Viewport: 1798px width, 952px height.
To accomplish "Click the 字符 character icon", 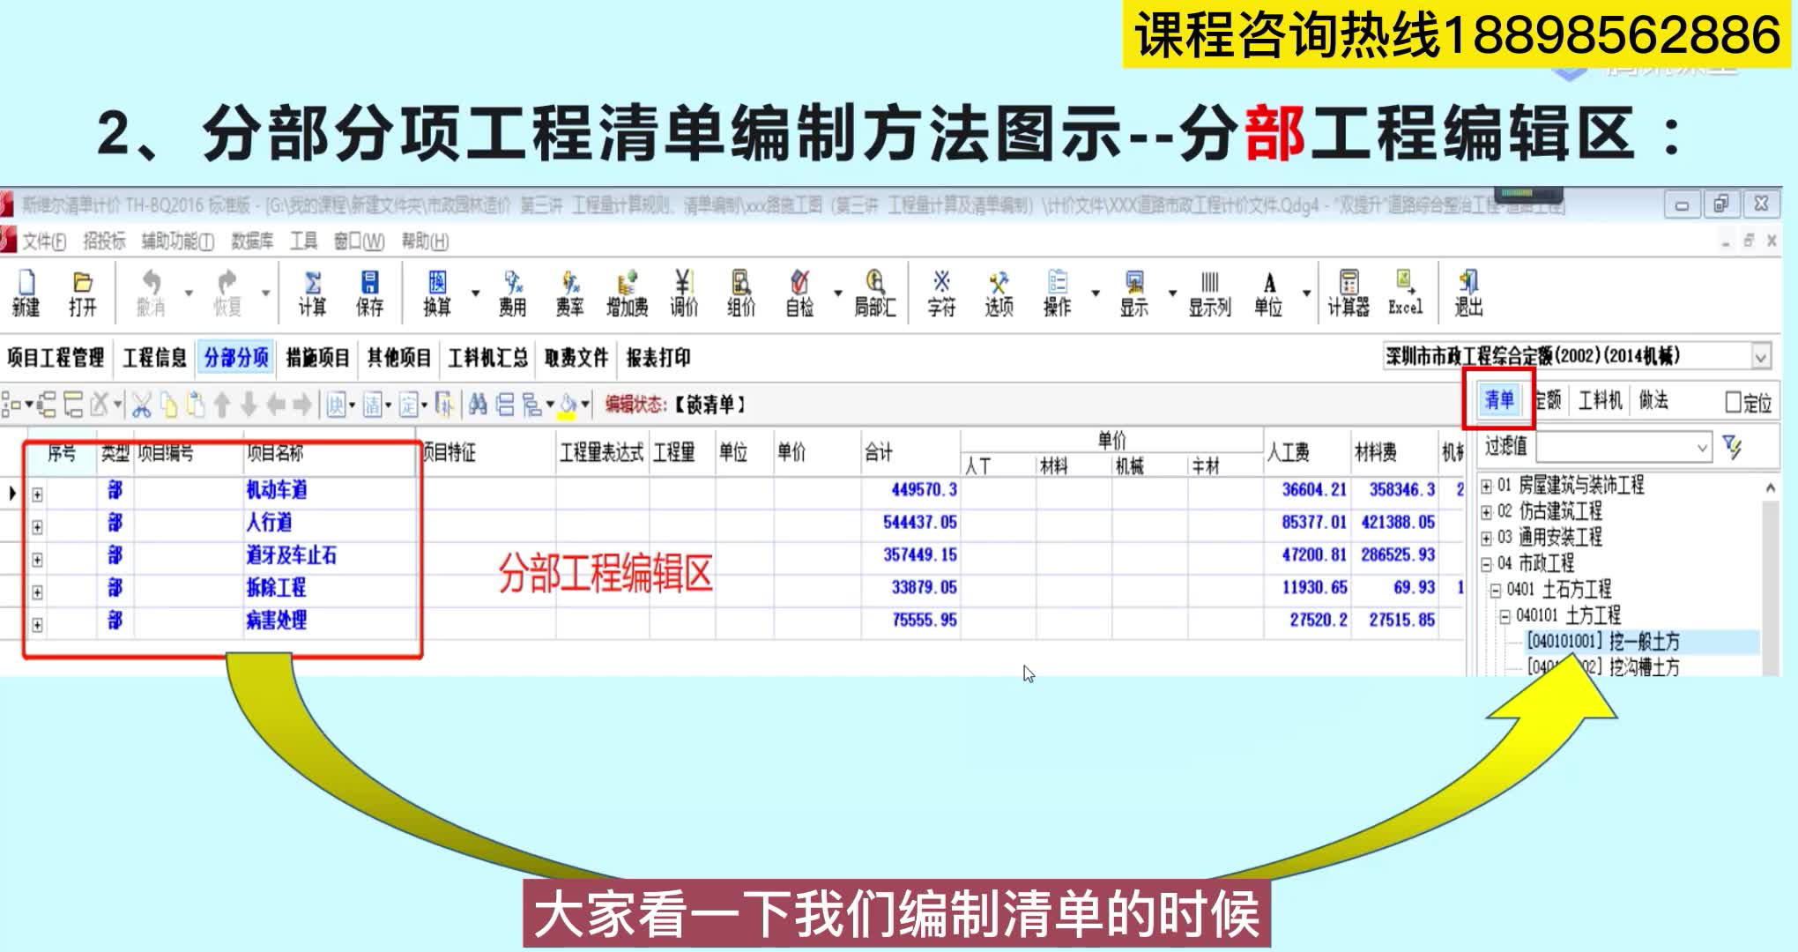I will pyautogui.click(x=941, y=293).
